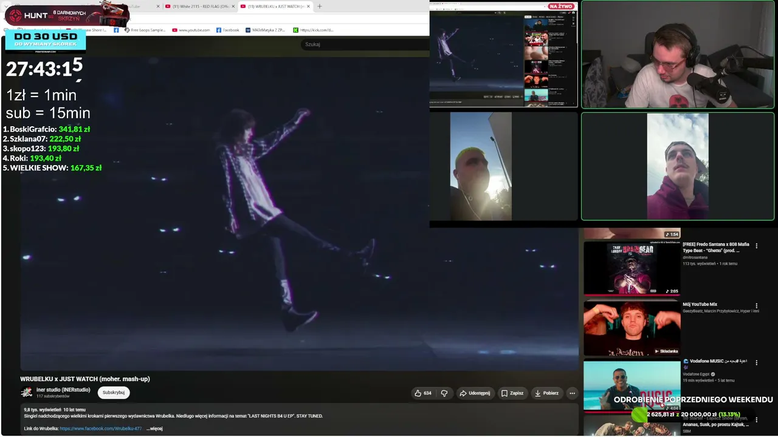Click the Szklana07 donor entry
The image size is (778, 437).
pos(42,139)
